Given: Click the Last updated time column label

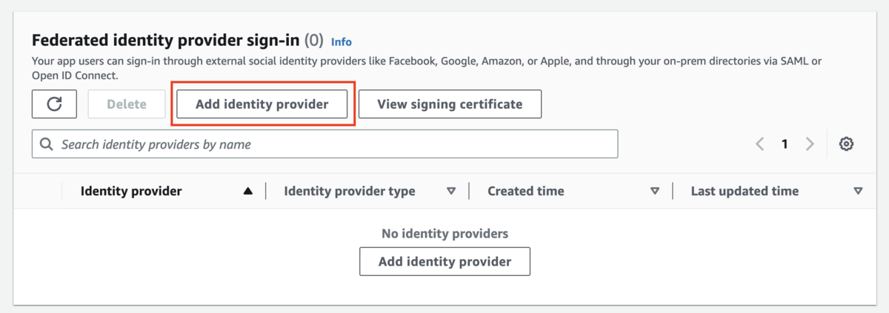Looking at the screenshot, I should pos(745,191).
